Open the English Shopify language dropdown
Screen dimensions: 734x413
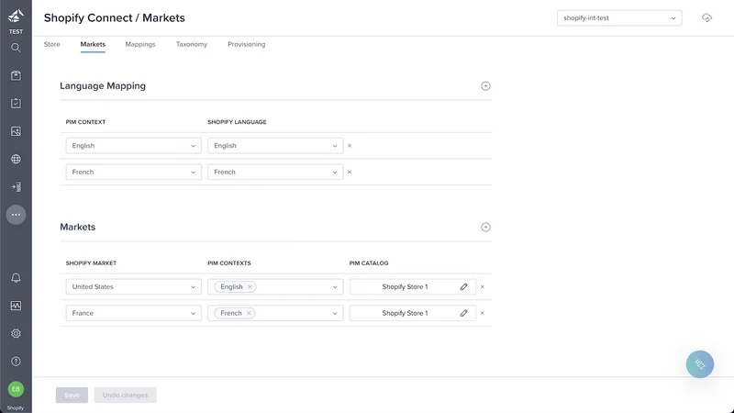pyautogui.click(x=275, y=146)
